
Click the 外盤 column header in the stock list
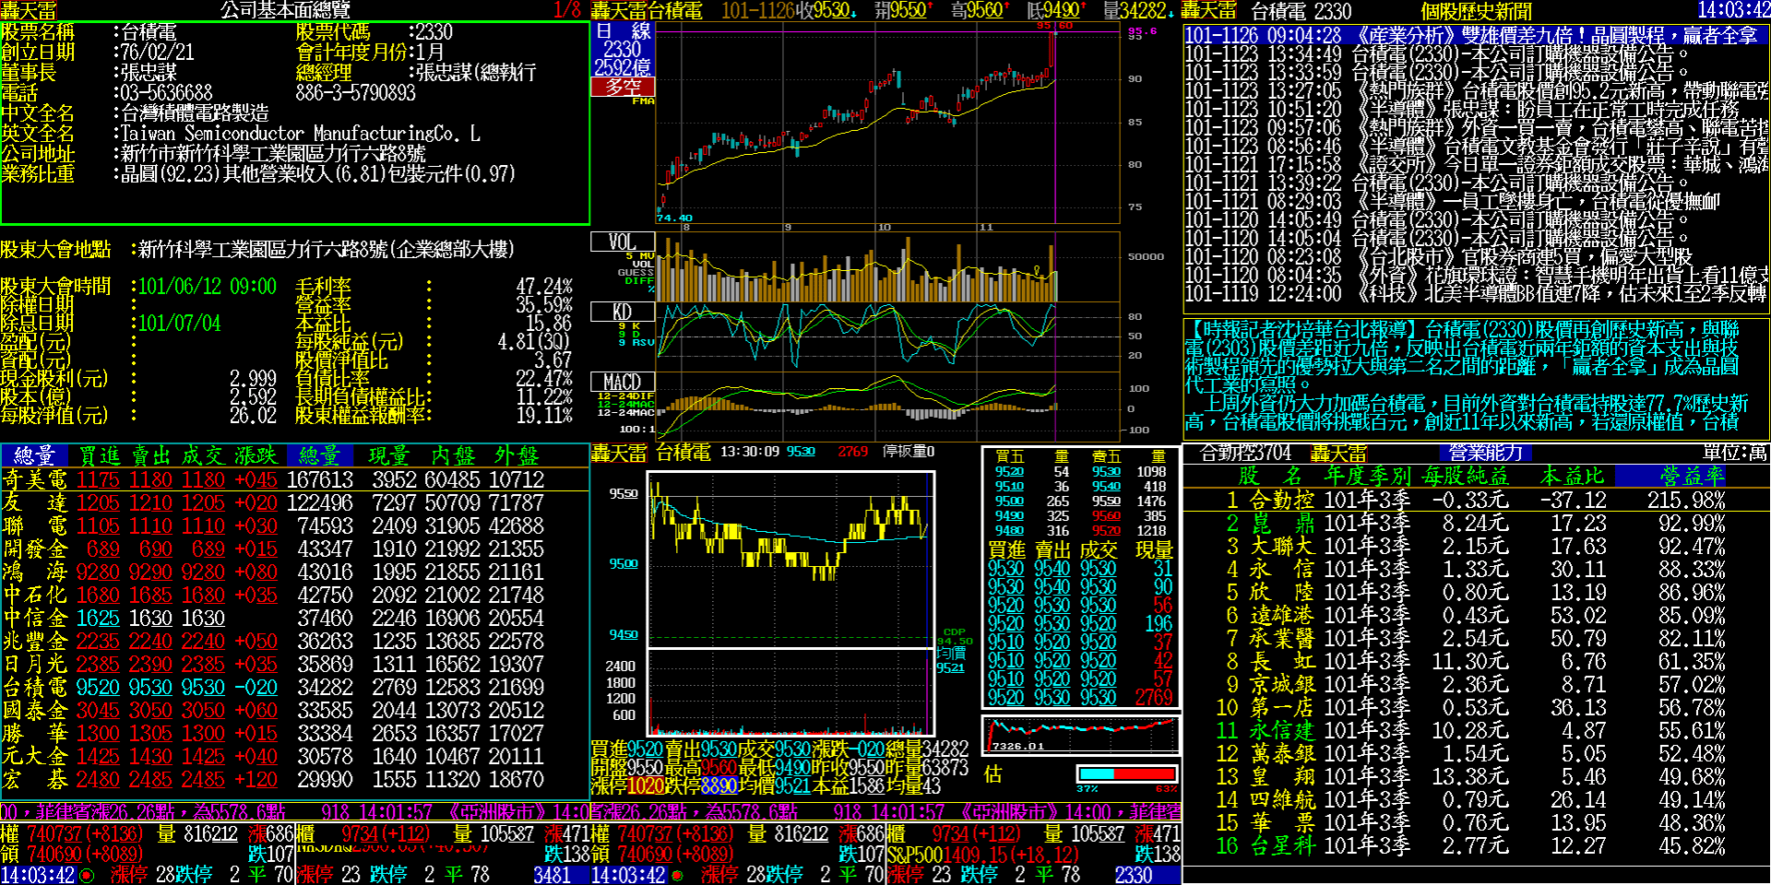pyautogui.click(x=517, y=455)
